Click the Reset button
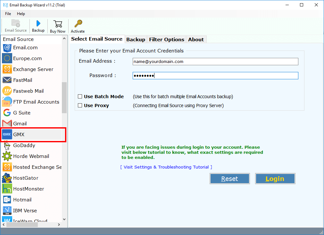The height and width of the screenshot is (235, 324). (x=229, y=178)
